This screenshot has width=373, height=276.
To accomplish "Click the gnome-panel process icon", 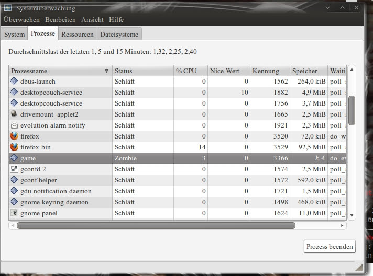I will coord(14,213).
